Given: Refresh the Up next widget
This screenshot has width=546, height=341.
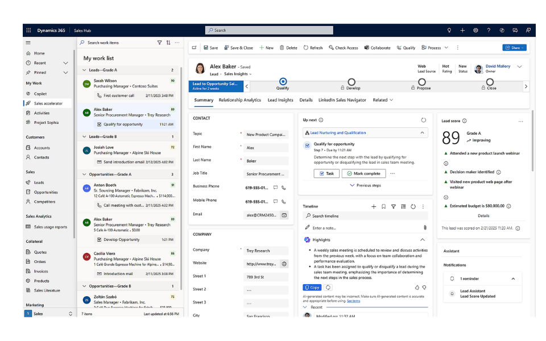Looking at the screenshot, I should pyautogui.click(x=423, y=120).
